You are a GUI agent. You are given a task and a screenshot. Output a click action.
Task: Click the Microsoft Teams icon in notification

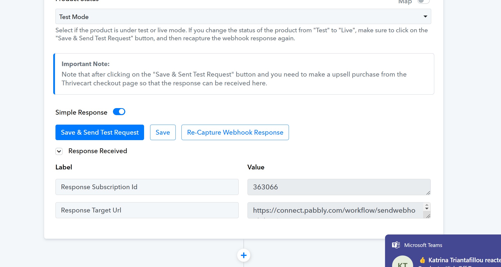[396, 245]
